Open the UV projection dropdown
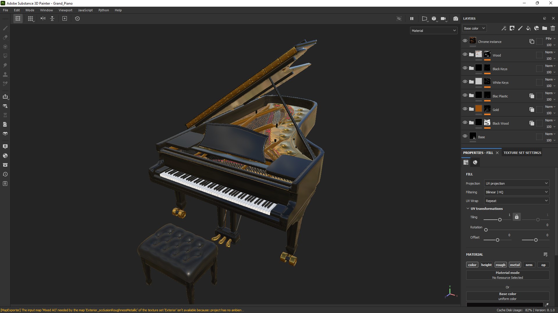 pyautogui.click(x=517, y=183)
